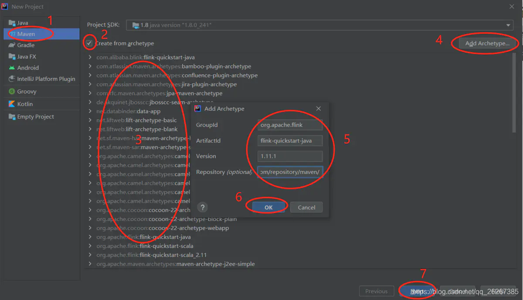The image size is (523, 300).
Task: Click the Empty Project folder icon
Action: (x=12, y=117)
